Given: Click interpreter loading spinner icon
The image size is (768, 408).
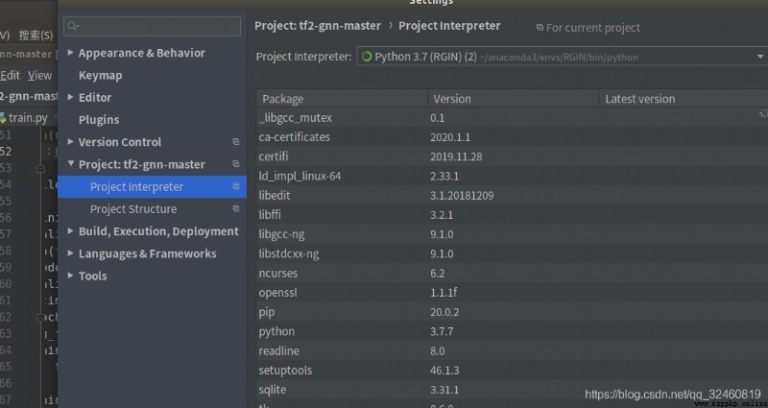Looking at the screenshot, I should click(367, 57).
